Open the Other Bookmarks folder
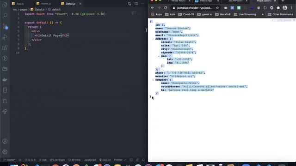Viewport: 296px width, 166px height. [x=280, y=14]
